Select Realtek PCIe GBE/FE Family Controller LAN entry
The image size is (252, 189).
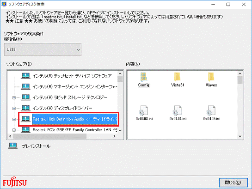click(75, 129)
